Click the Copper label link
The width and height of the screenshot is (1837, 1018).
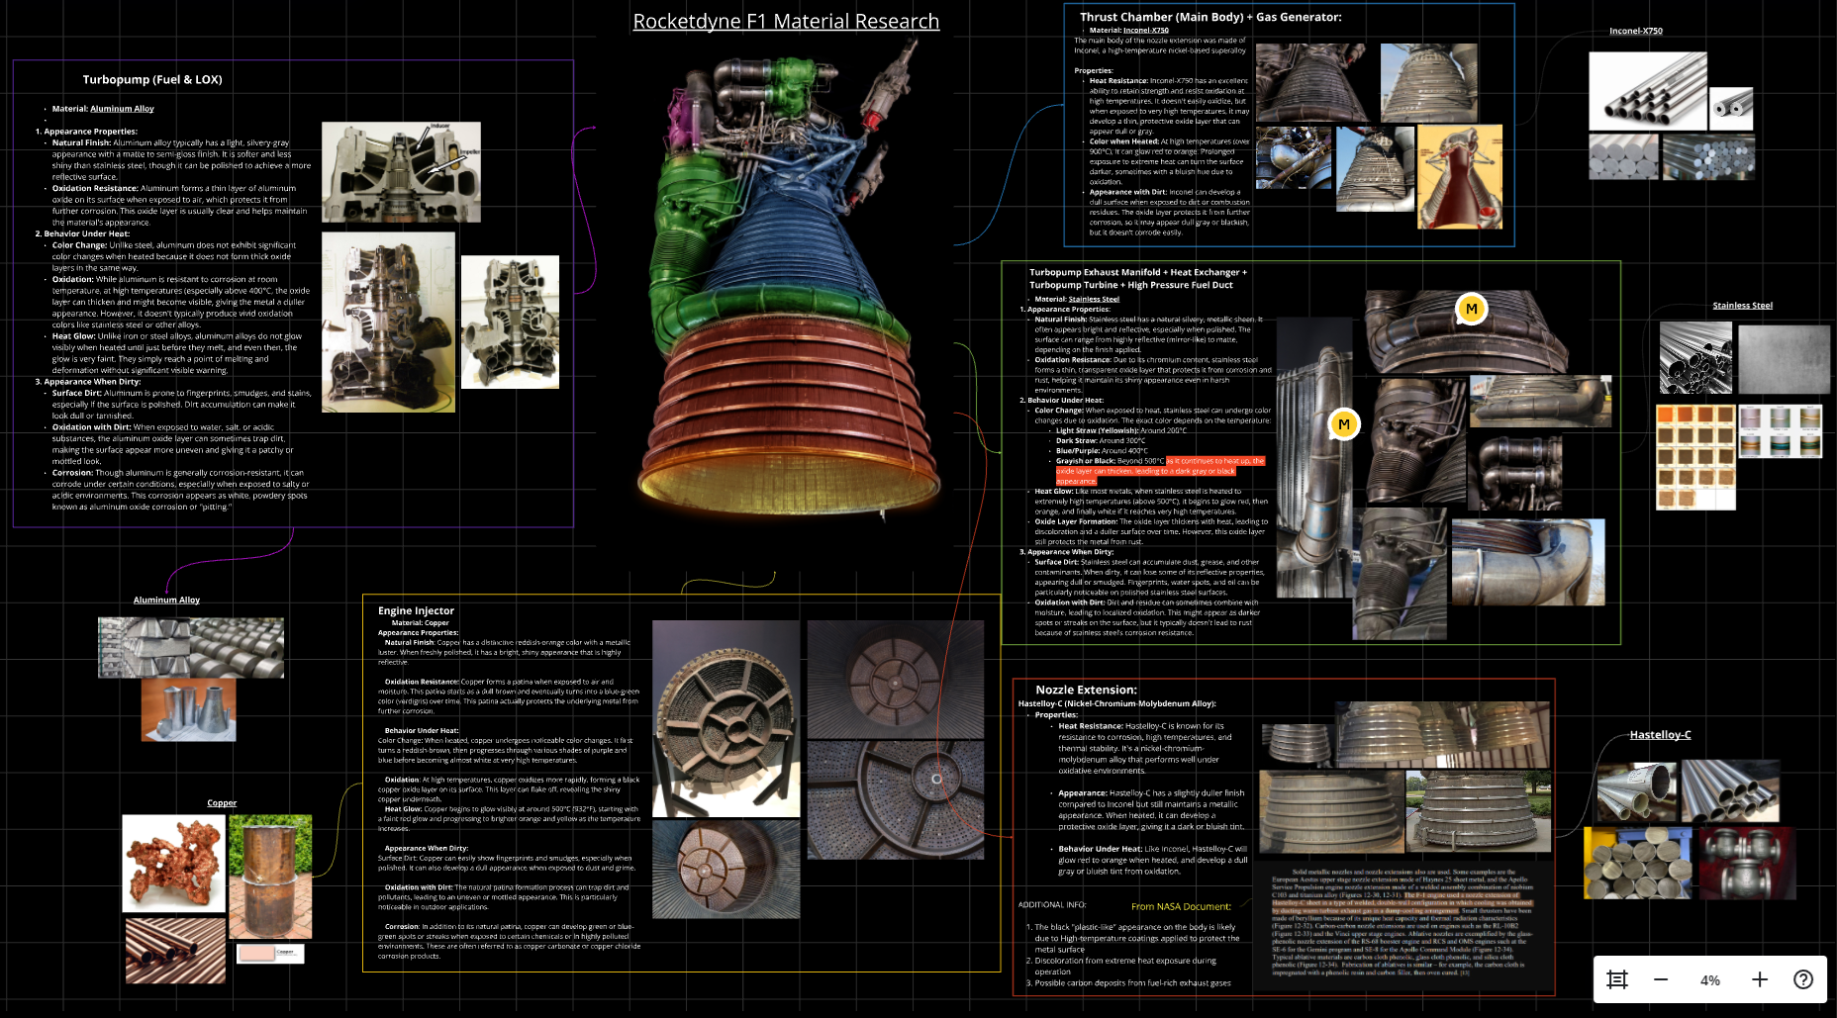[x=222, y=802]
